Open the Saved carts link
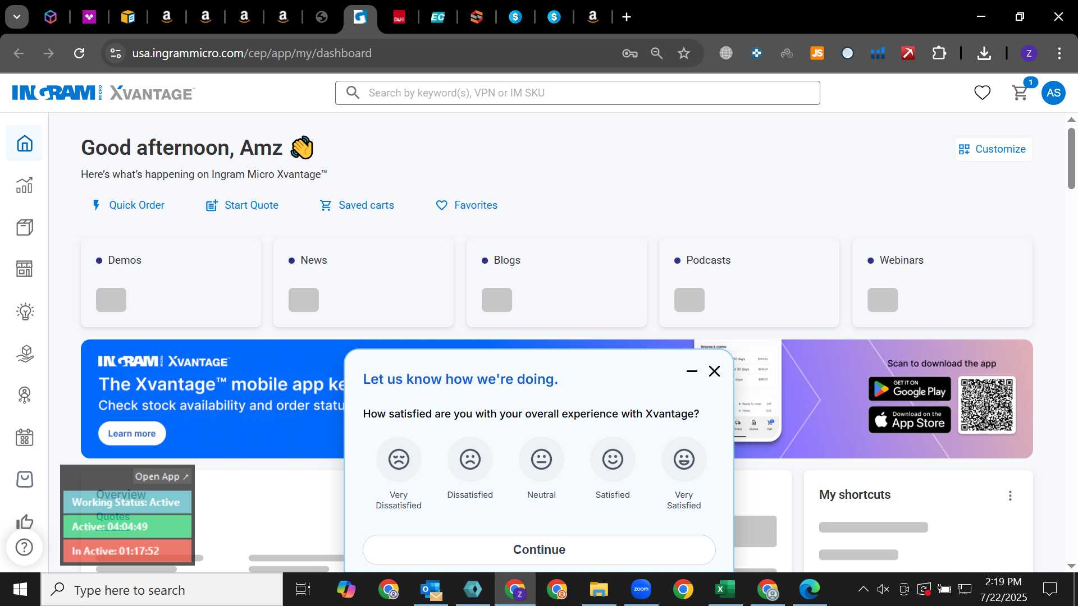Viewport: 1078px width, 606px height. click(x=357, y=205)
